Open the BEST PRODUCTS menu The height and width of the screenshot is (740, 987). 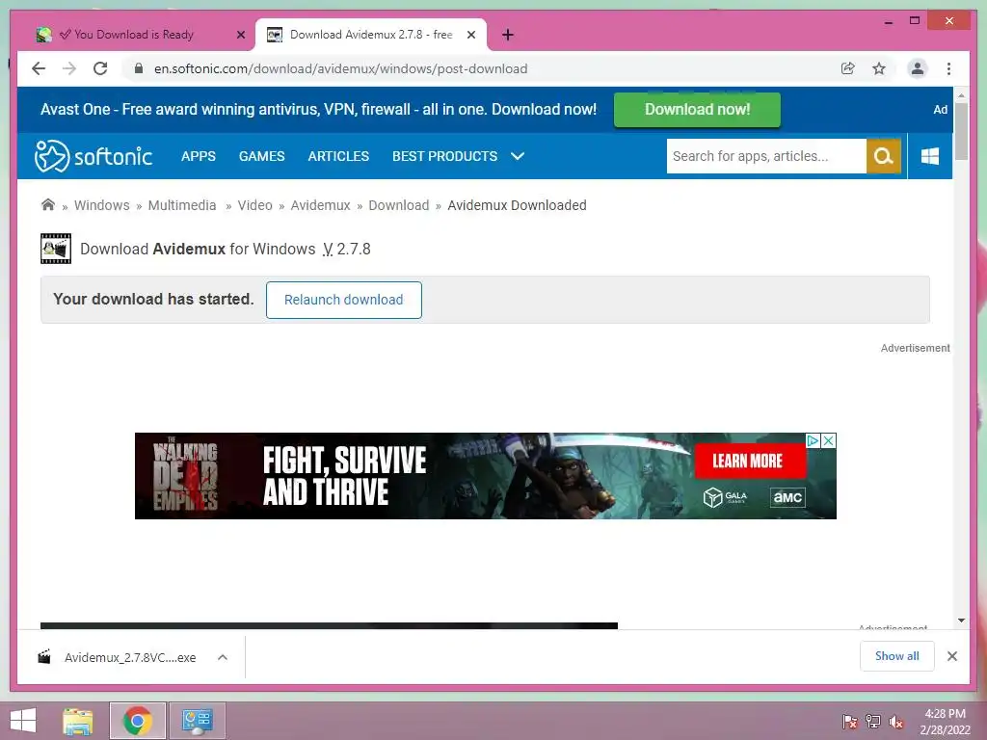445,156
